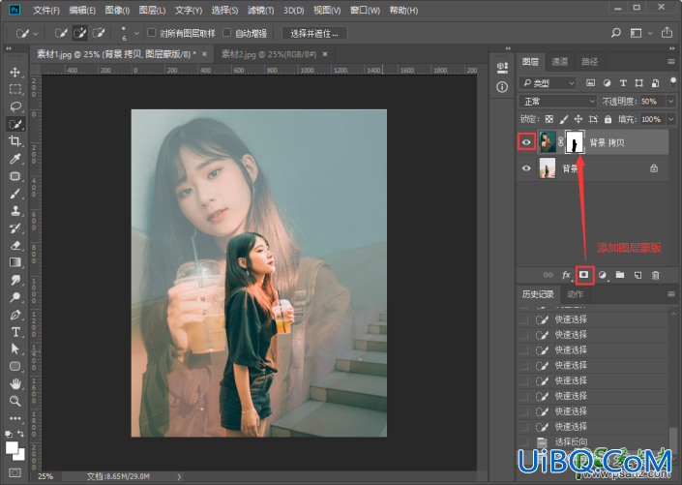
Task: Open History panel menu
Action: point(671,294)
